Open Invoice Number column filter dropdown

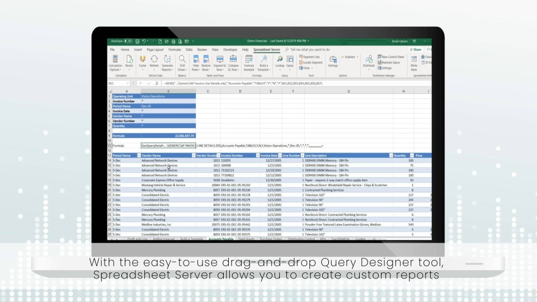click(257, 155)
